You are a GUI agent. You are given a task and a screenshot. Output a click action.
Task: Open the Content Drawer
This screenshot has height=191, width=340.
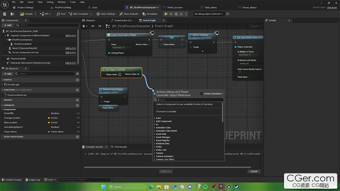tap(12, 180)
